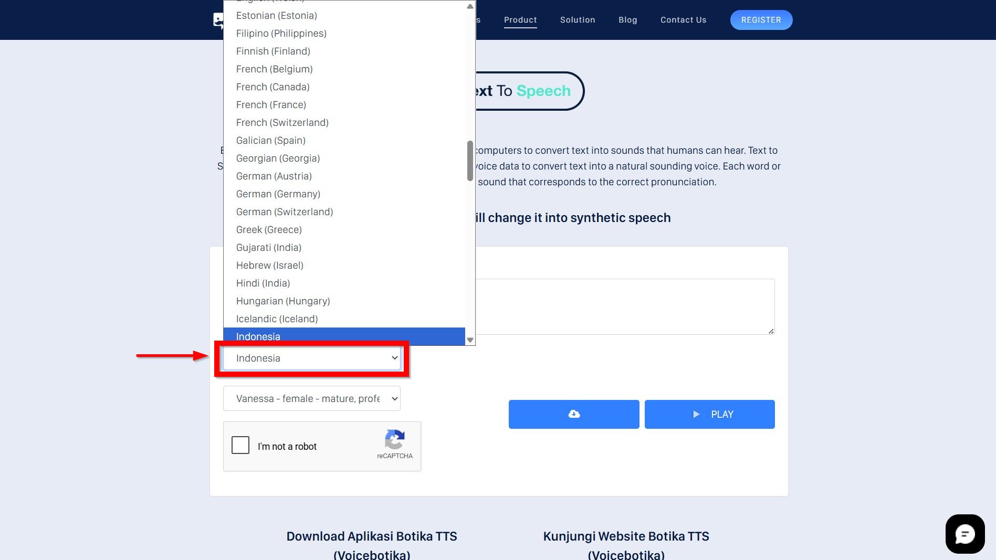Open the Solution menu item
The height and width of the screenshot is (560, 996).
[x=578, y=20]
